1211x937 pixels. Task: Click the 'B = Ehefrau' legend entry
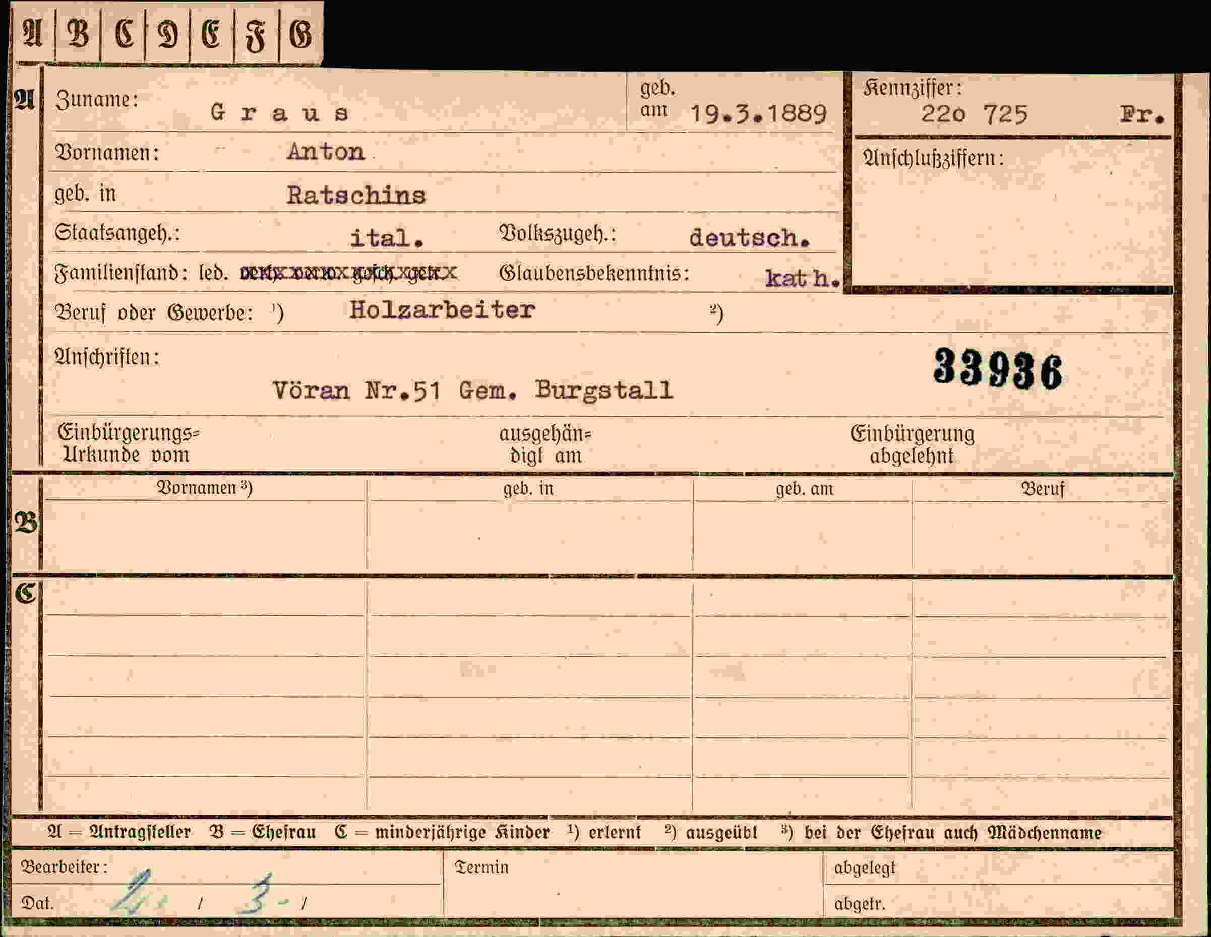(262, 832)
